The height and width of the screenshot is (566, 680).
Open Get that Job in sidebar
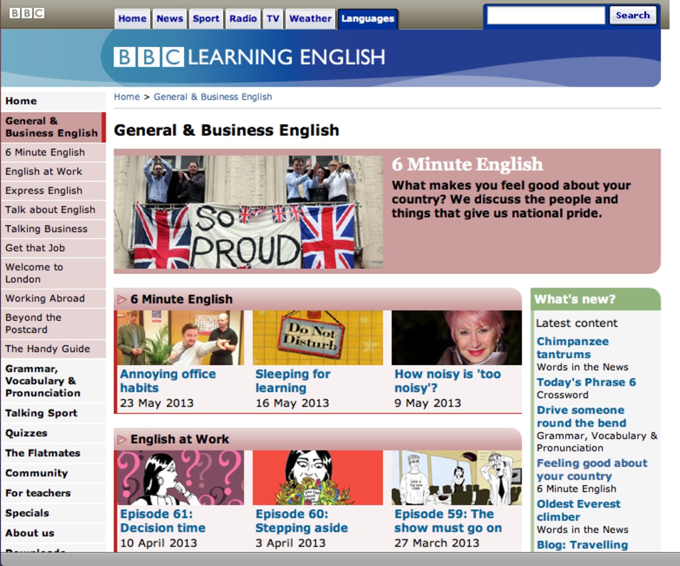[x=53, y=248]
